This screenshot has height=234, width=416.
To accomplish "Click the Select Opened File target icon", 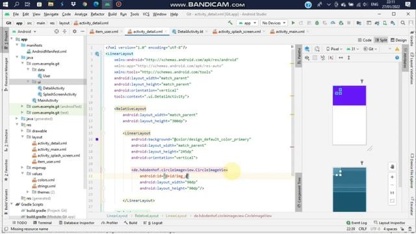I will [x=57, y=31].
